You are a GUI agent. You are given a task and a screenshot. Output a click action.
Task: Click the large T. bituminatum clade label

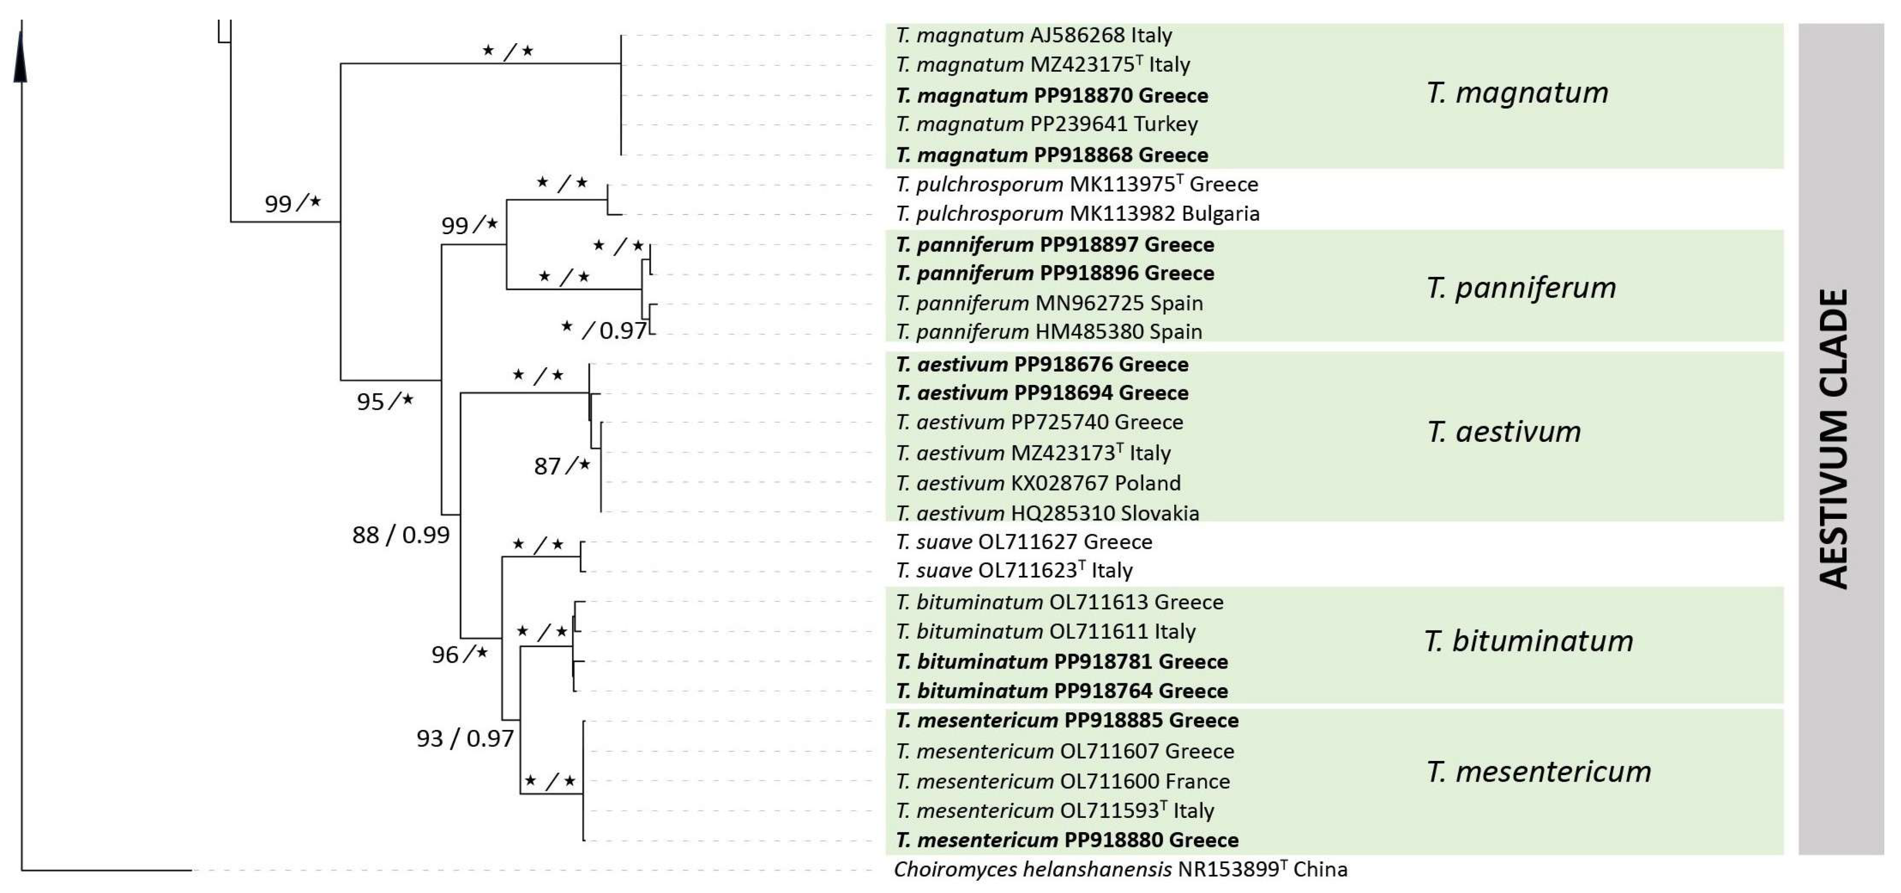[x=1528, y=641]
